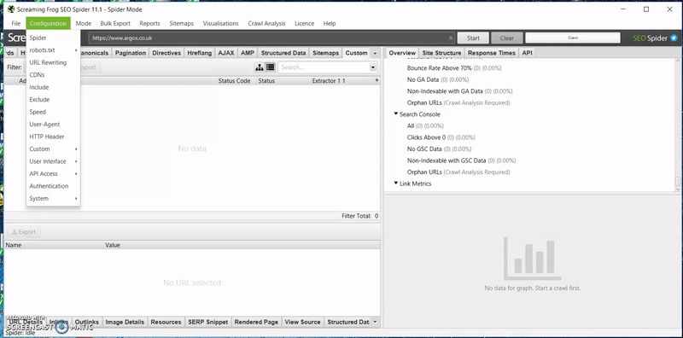The image size is (683, 338).
Task: Open the Crawl Analysis menu
Action: pyautogui.click(x=266, y=24)
